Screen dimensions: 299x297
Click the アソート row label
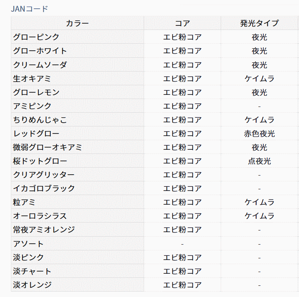coord(28,243)
